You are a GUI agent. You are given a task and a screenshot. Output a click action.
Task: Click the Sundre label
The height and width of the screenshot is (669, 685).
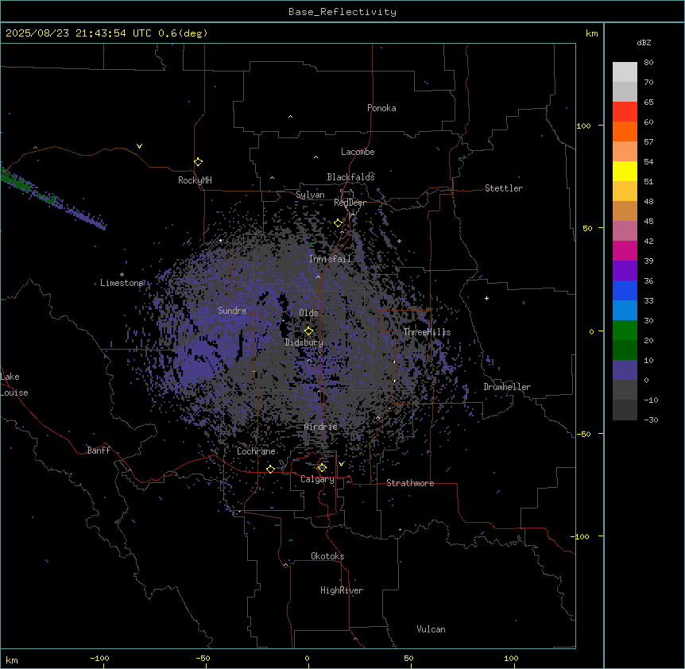tap(232, 311)
